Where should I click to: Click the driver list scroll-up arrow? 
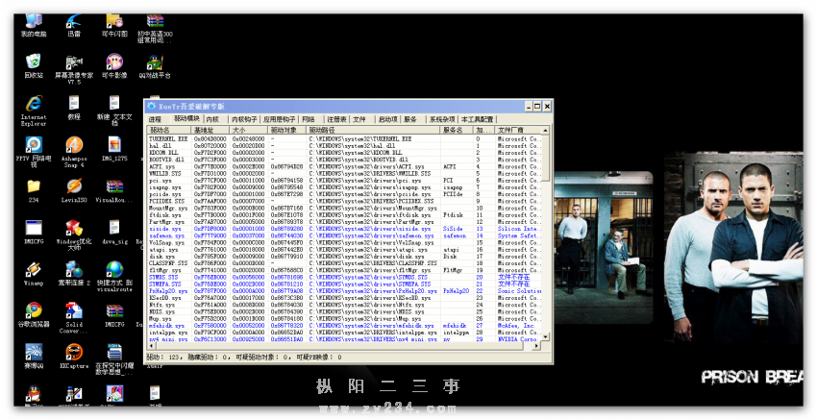pos(546,131)
